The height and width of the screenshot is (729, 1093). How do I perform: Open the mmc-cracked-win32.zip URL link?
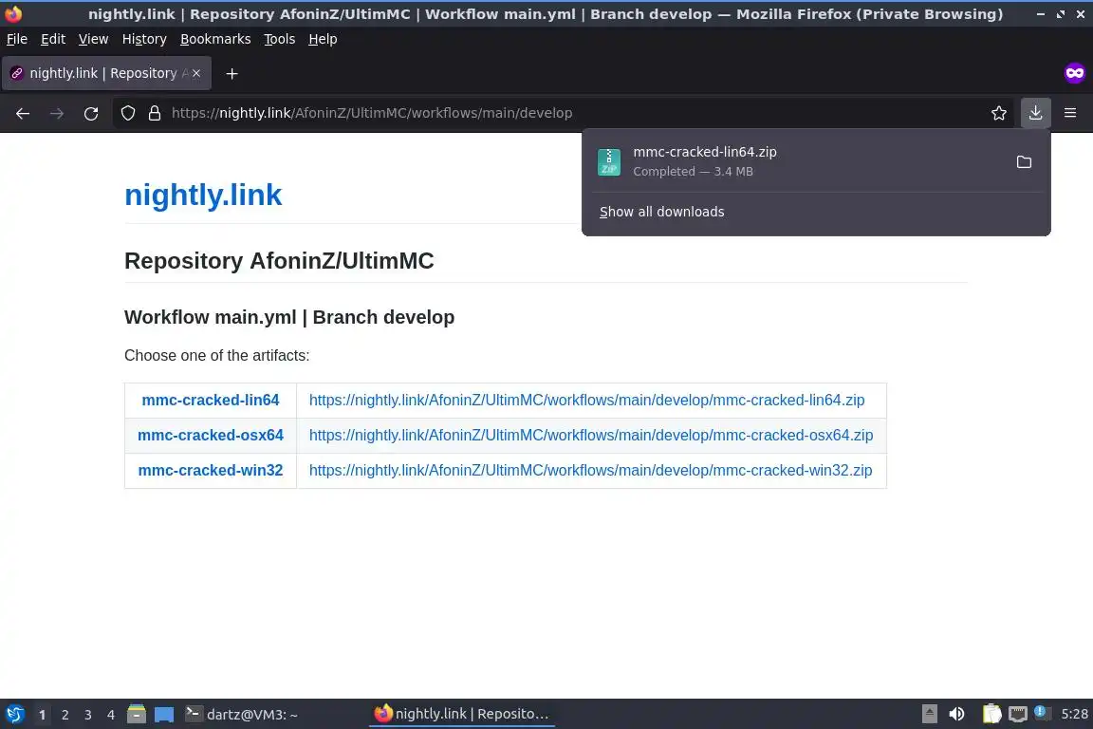pyautogui.click(x=590, y=470)
